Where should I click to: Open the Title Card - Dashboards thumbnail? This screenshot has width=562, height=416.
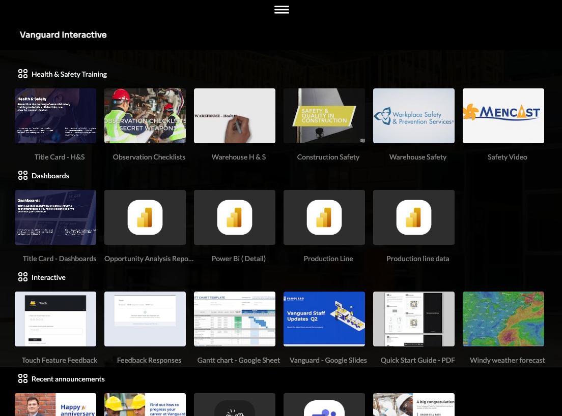click(x=55, y=217)
